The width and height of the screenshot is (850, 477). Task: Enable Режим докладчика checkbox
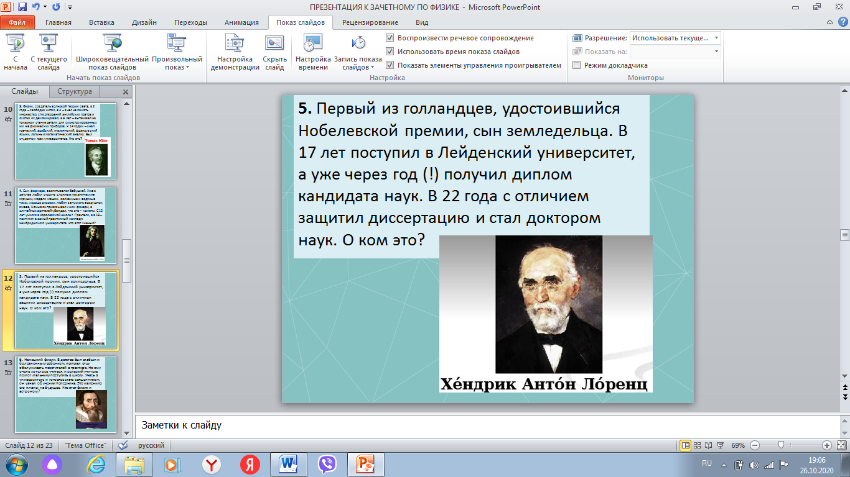(577, 65)
